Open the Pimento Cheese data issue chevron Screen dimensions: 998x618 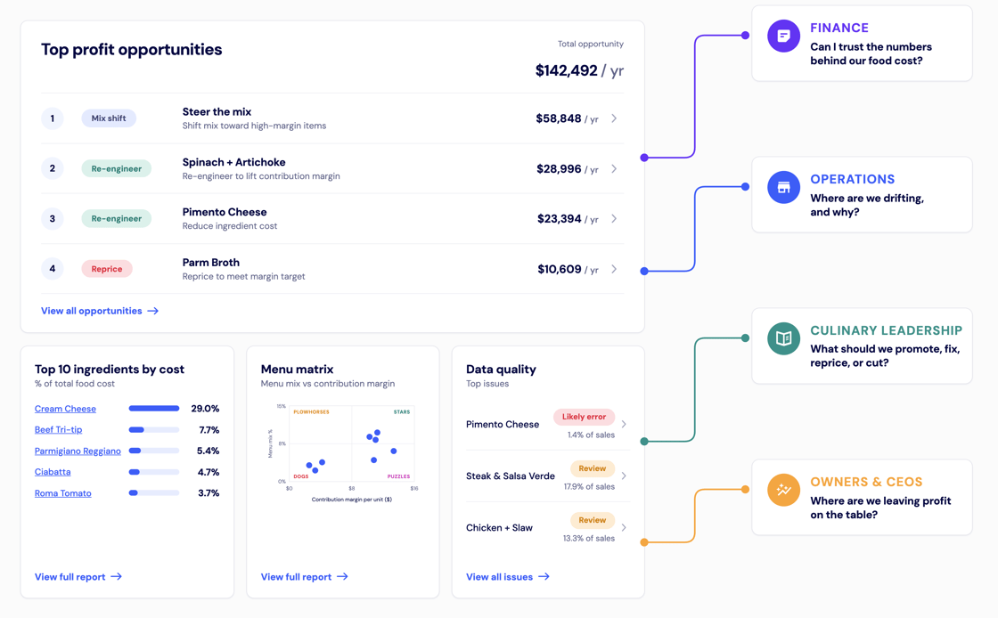(624, 424)
